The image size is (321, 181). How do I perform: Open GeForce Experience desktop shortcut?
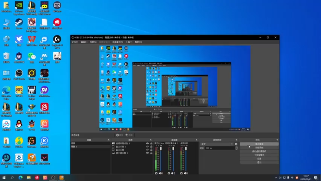19,8
